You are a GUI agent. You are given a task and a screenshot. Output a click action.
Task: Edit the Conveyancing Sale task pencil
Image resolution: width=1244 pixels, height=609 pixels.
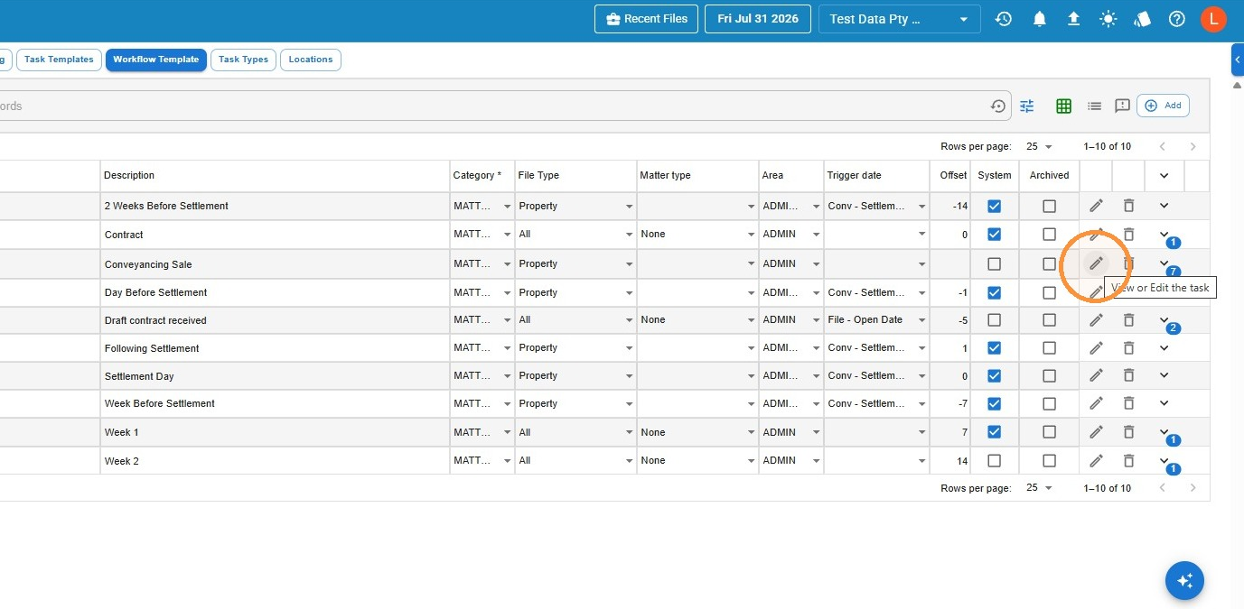point(1096,263)
